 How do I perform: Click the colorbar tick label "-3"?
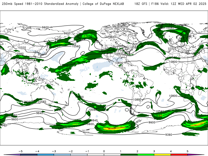pyautogui.click(x=54, y=151)
